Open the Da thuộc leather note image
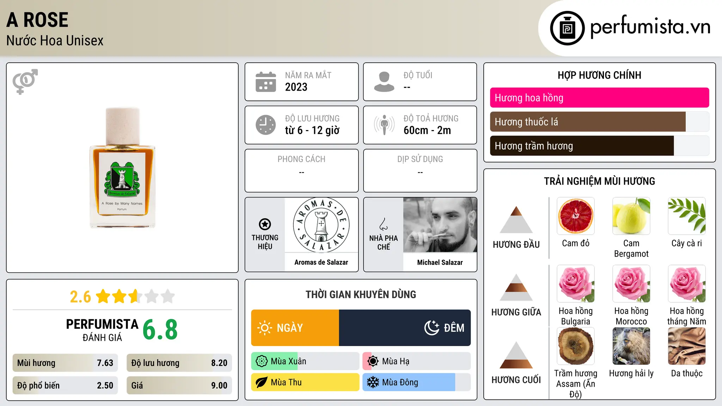The image size is (722, 406). (687, 346)
